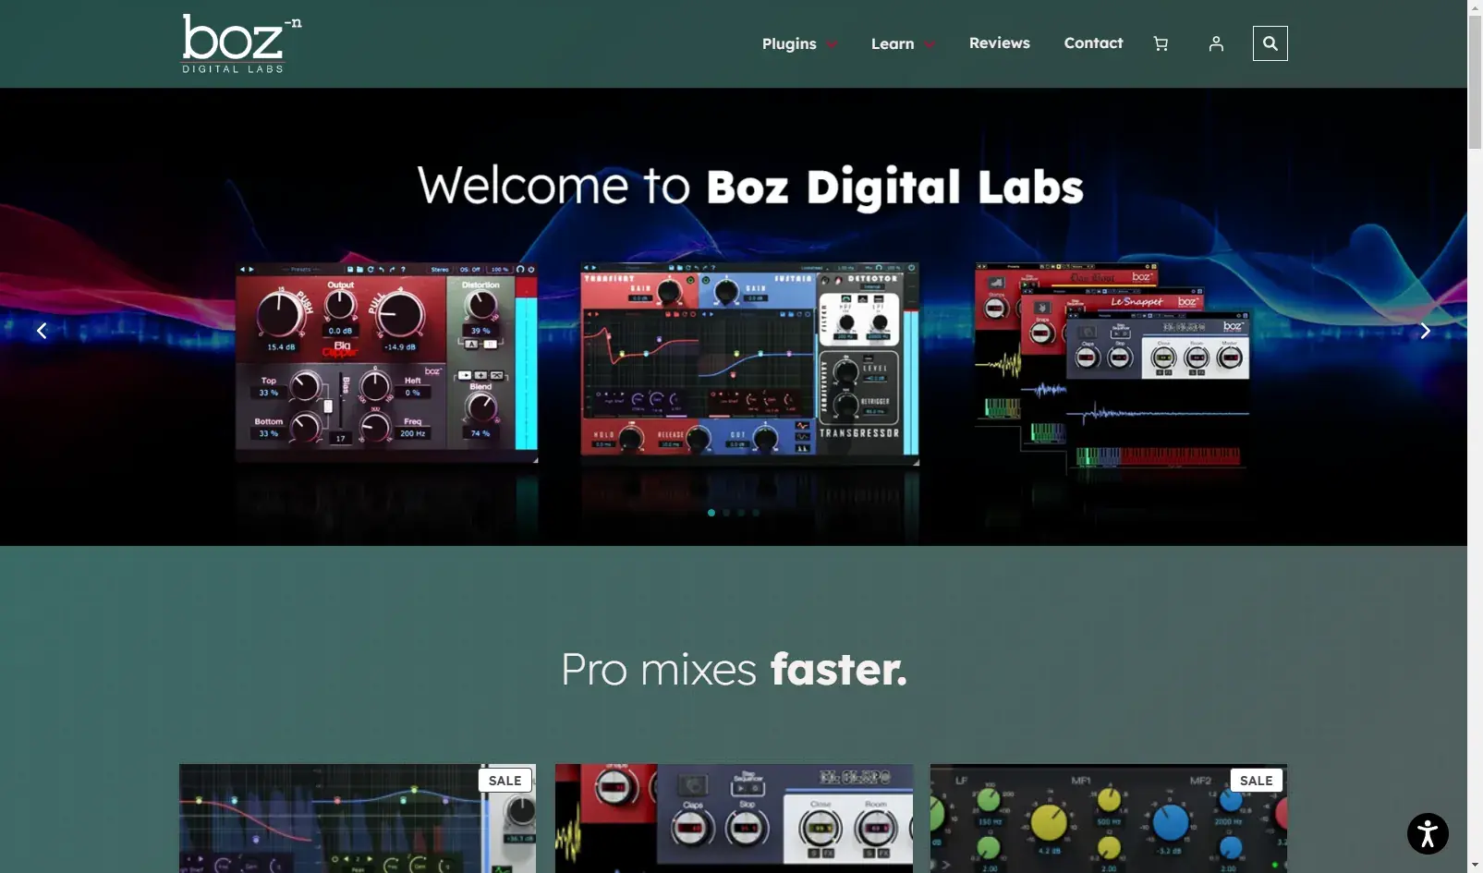This screenshot has height=873, width=1483.
Task: Click SALE badge on third product card
Action: 1257,781
